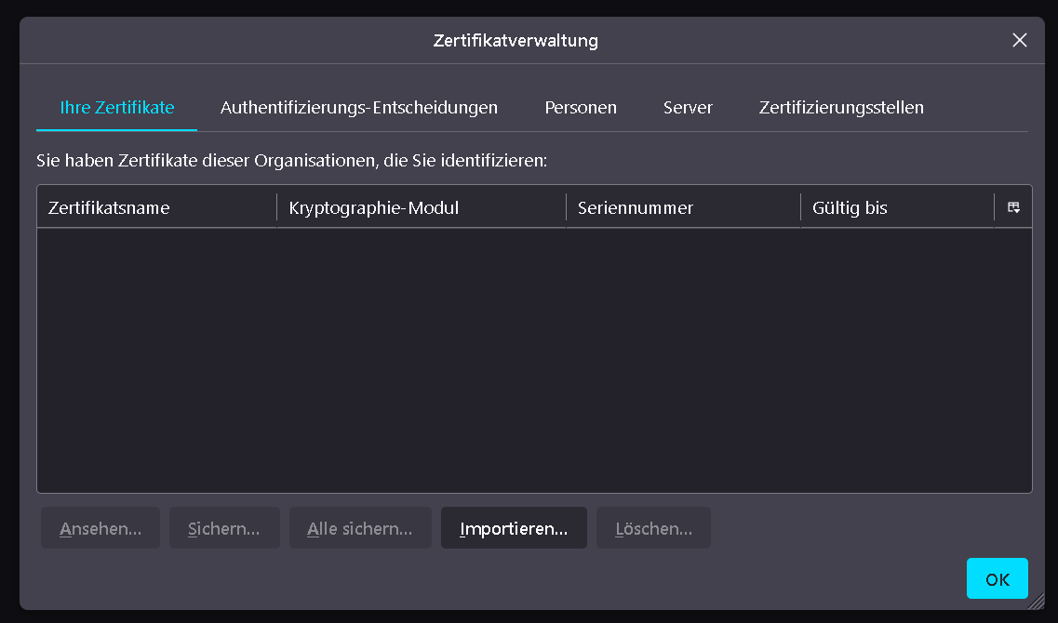This screenshot has height=623, width=1058.
Task: Click inside the empty certificate list
Action: coord(534,360)
